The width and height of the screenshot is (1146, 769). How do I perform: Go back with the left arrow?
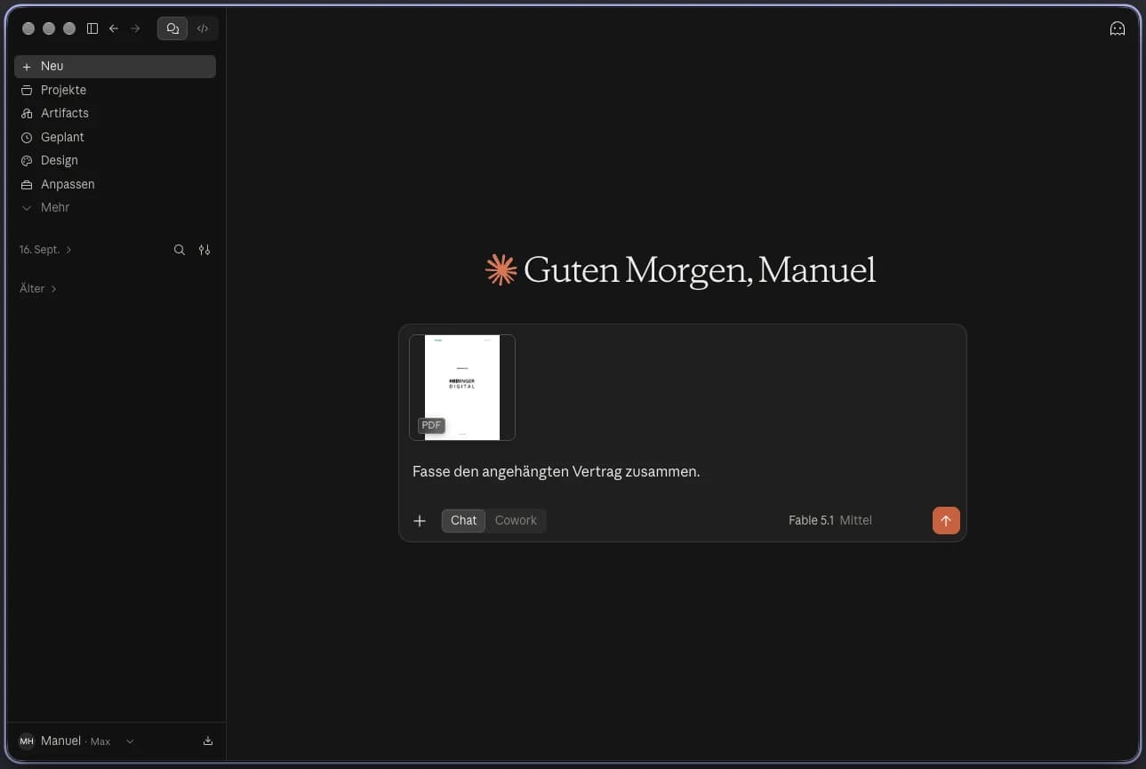[114, 28]
